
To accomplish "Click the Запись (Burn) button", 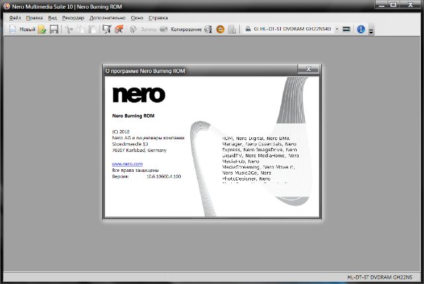I will pyautogui.click(x=143, y=29).
